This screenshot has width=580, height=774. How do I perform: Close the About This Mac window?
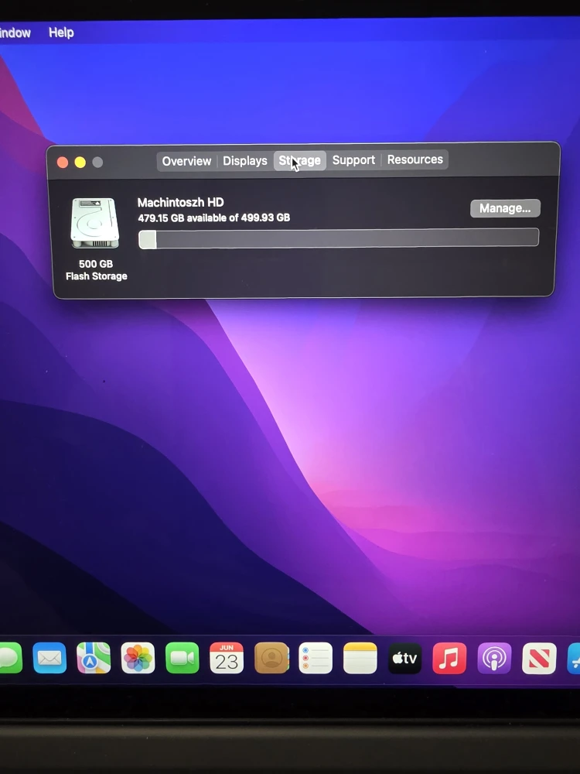[x=63, y=163]
